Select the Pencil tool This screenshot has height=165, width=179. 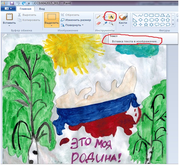pos(98,17)
